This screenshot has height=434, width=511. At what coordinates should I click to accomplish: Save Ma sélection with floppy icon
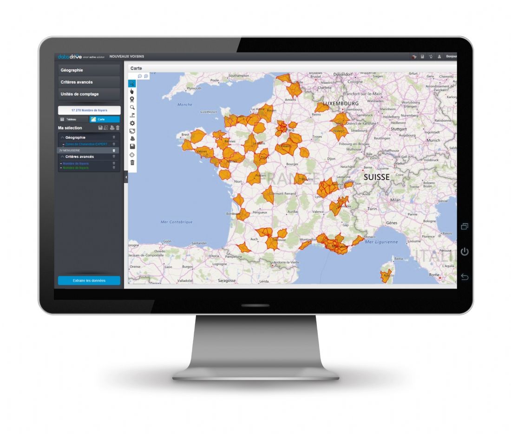pos(100,128)
